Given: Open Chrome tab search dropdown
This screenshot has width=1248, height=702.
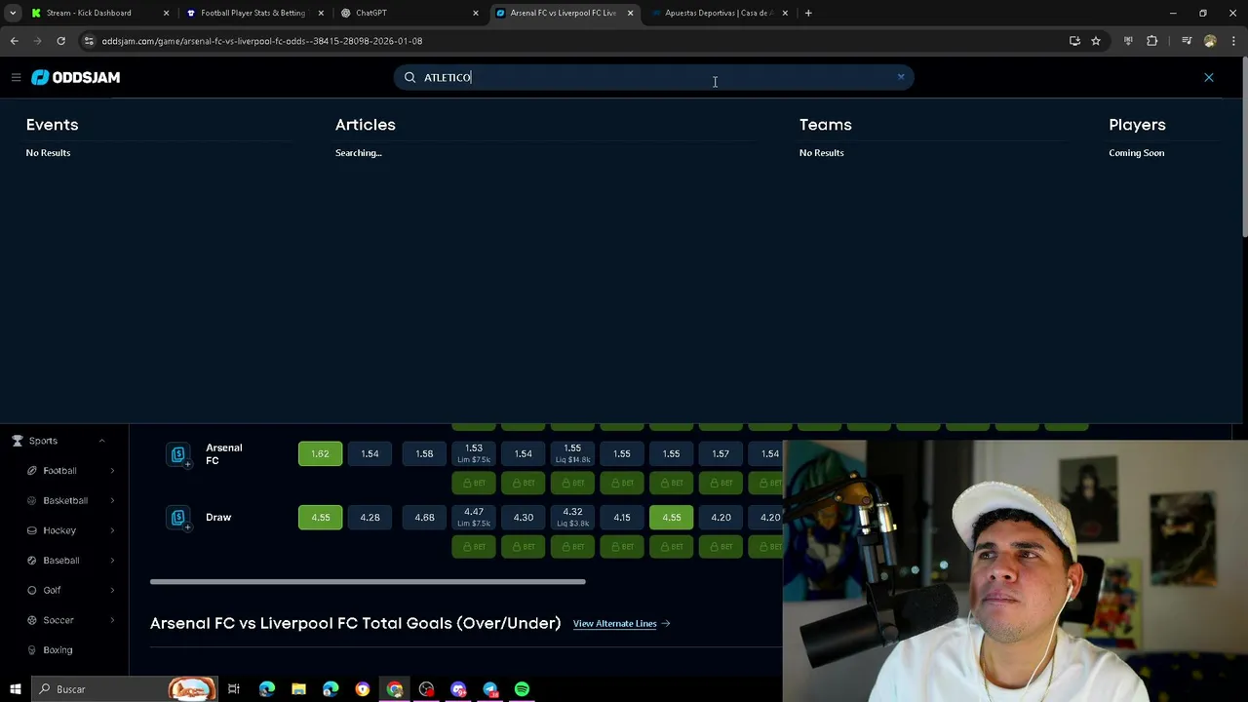Looking at the screenshot, I should [13, 13].
